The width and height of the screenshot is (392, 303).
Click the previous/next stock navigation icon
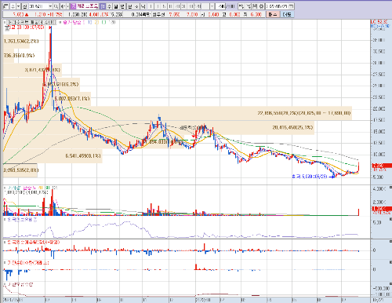[64, 6]
